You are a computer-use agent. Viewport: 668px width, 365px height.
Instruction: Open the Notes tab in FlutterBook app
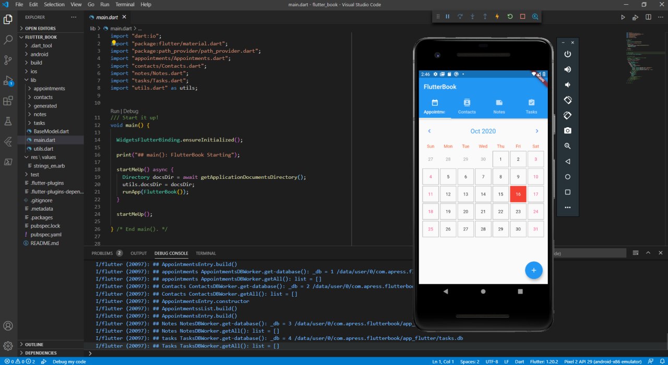[499, 107]
